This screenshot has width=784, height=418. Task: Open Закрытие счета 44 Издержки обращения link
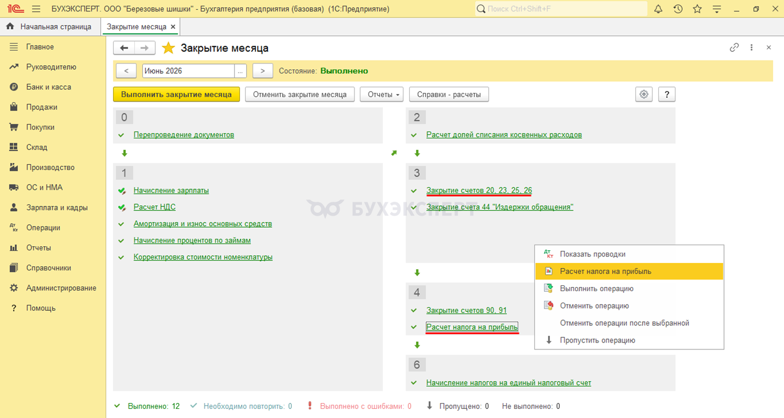coord(500,208)
